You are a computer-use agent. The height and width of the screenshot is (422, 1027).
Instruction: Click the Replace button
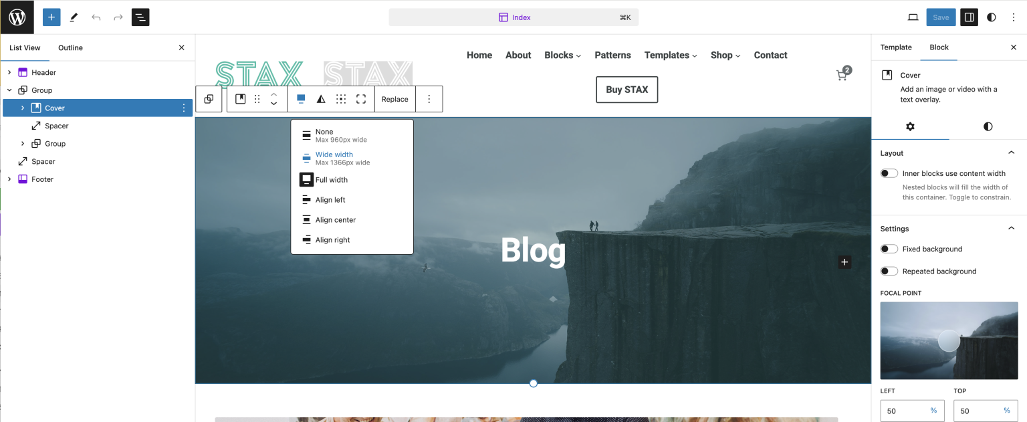click(394, 99)
